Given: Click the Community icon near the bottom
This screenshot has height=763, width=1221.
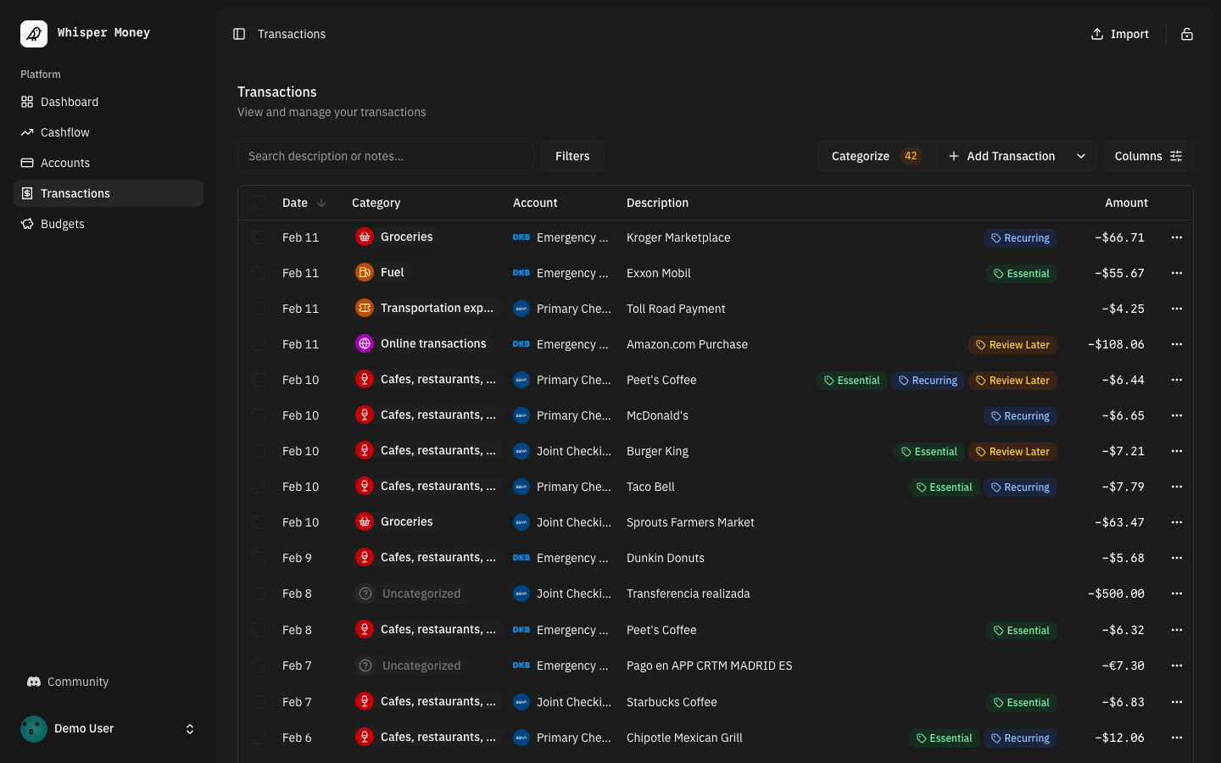Looking at the screenshot, I should click(34, 682).
